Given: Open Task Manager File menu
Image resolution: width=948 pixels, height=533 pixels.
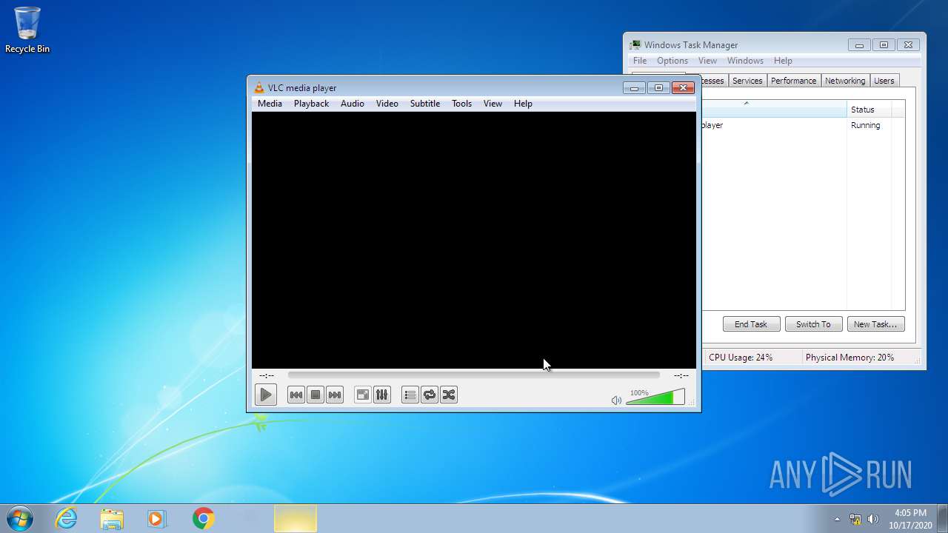Looking at the screenshot, I should [640, 61].
